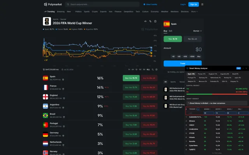Viewport: 249px width, 155px height.
Task: Click the Germany flag icon
Action: [x=46, y=134]
